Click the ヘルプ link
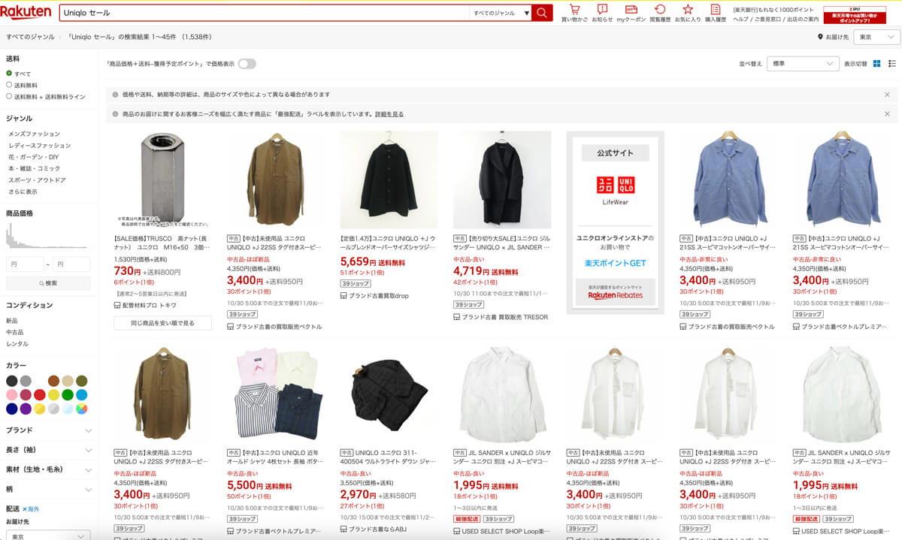Screen dimensions: 902x540 [x=740, y=19]
